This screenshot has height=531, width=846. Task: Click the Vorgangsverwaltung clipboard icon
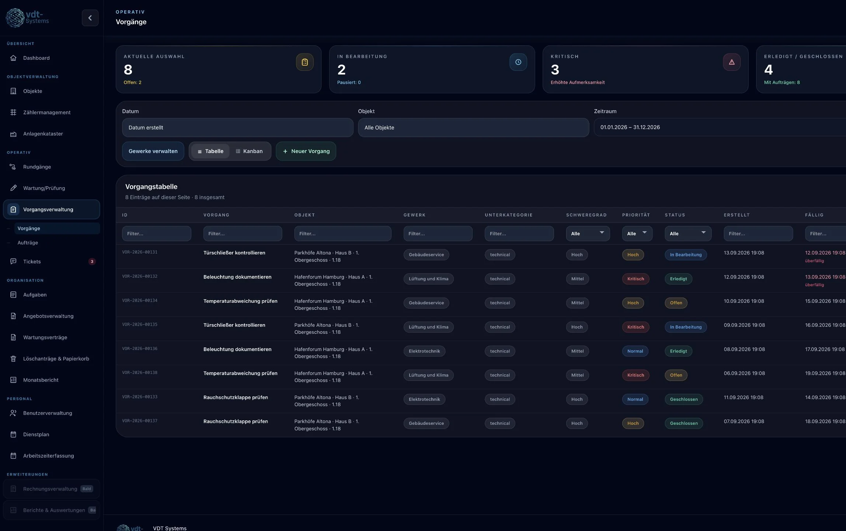click(13, 209)
